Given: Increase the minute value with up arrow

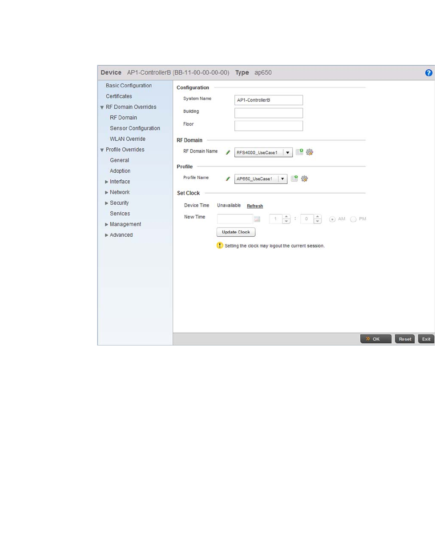Looking at the screenshot, I should point(318,217).
